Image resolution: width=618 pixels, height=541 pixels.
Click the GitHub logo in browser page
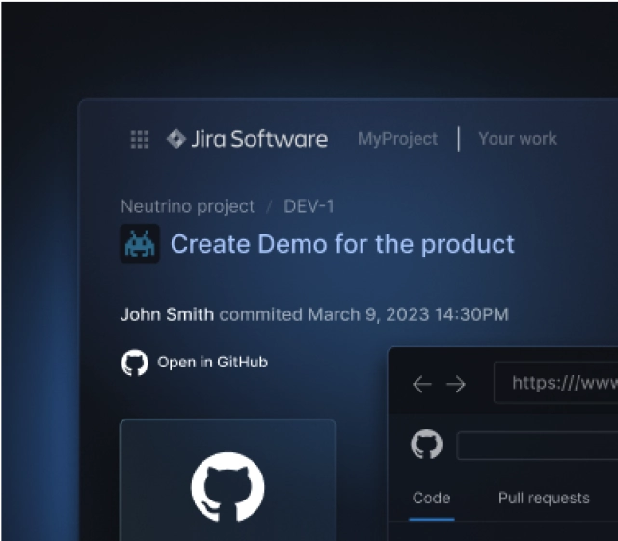click(x=426, y=444)
